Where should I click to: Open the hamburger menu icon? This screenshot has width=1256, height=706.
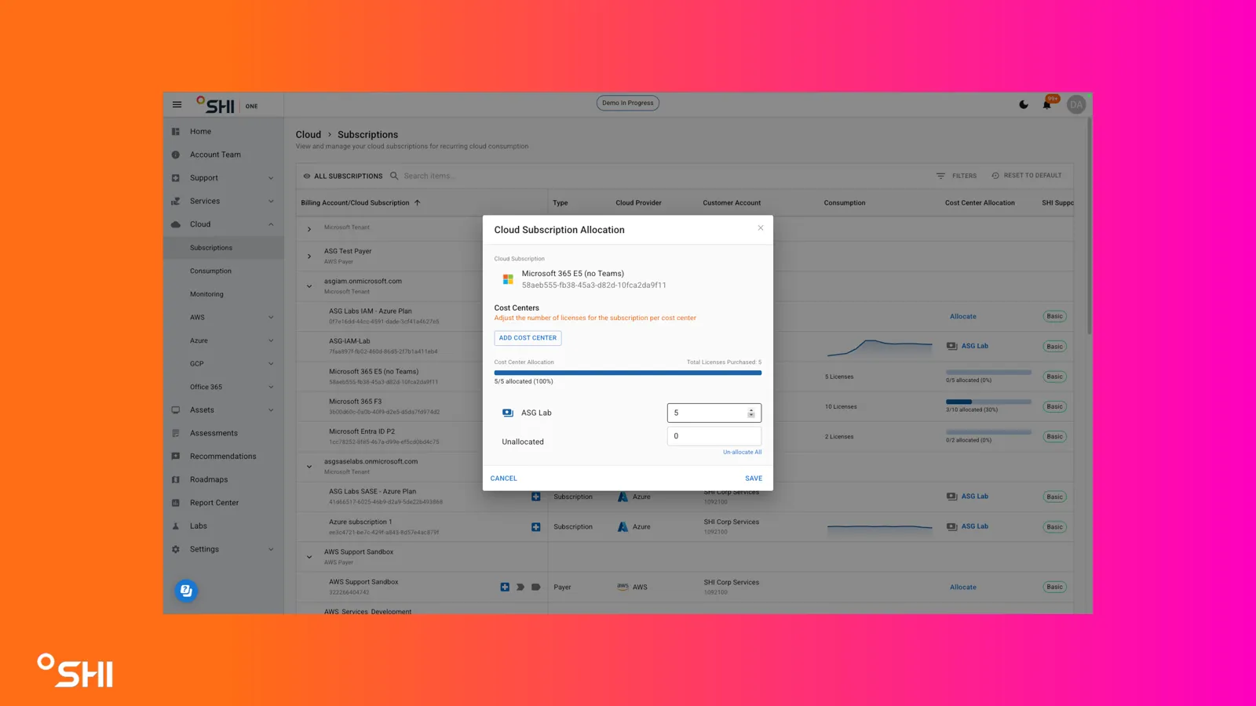pos(177,104)
